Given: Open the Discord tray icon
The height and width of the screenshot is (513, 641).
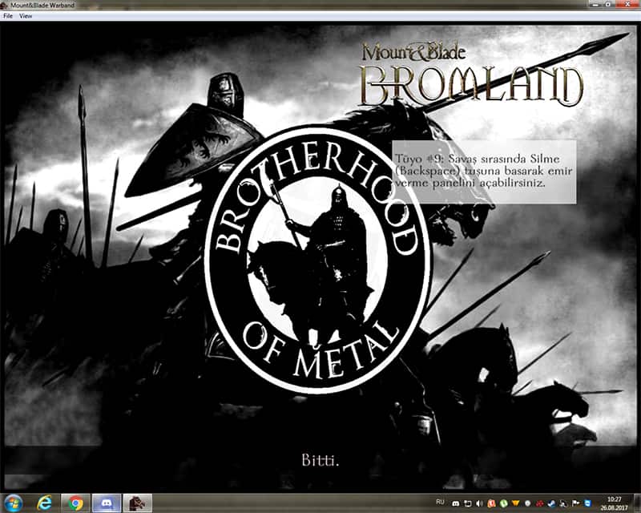Looking at the screenshot, I should click(456, 503).
